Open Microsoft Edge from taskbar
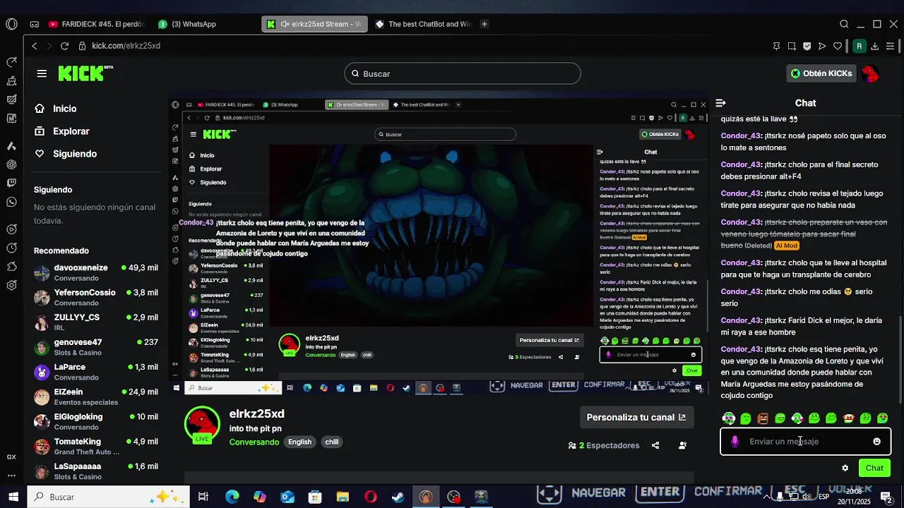 pos(232,497)
